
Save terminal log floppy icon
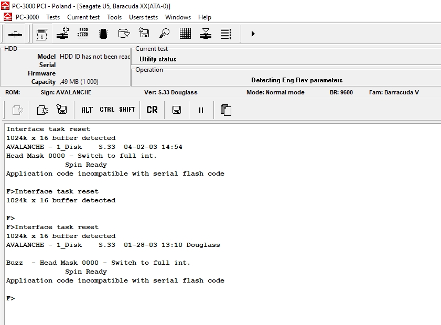177,110
